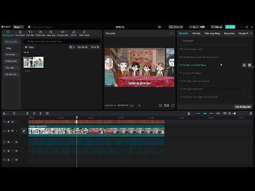Click the Chia sẻ share button

point(216,27)
